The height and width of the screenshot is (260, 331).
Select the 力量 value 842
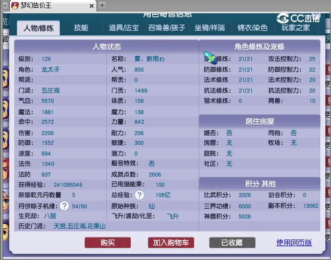point(139,122)
